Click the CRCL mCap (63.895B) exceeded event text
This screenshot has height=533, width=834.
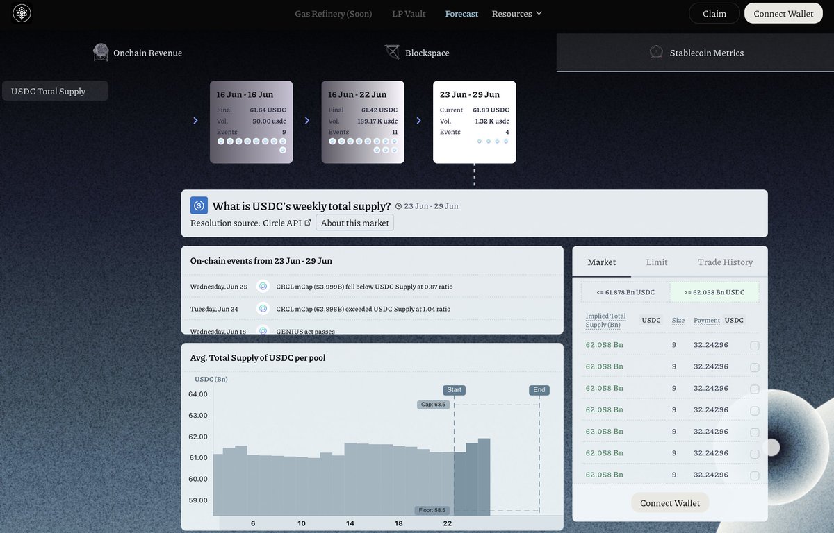[x=363, y=309]
